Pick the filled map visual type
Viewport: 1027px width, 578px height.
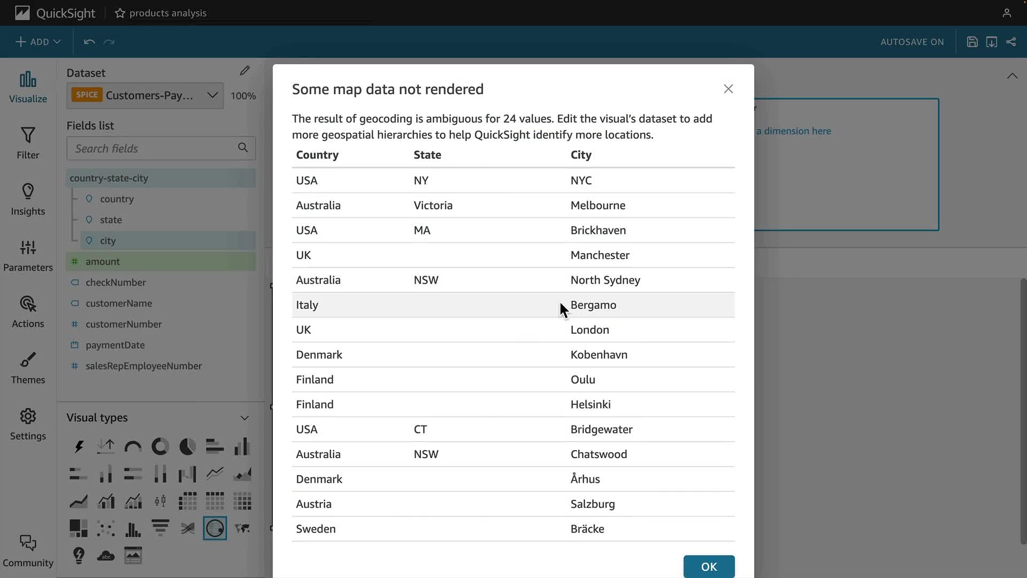coord(242,528)
